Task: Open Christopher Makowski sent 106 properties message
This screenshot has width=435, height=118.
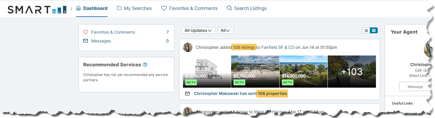Action: 241,94
